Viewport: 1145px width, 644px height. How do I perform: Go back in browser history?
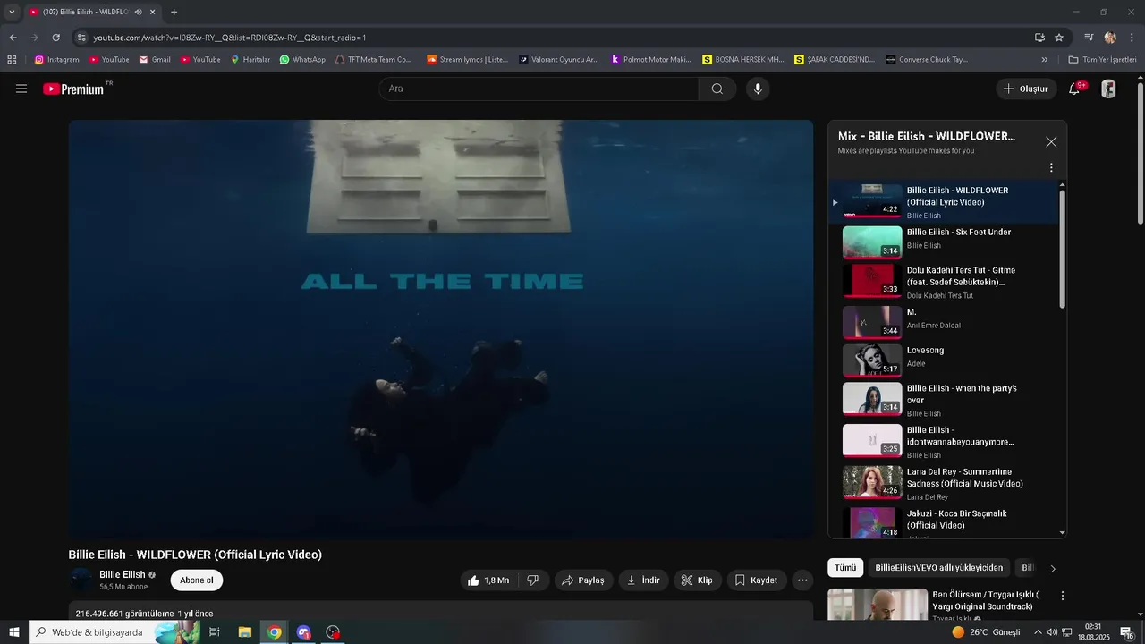pyautogui.click(x=13, y=38)
